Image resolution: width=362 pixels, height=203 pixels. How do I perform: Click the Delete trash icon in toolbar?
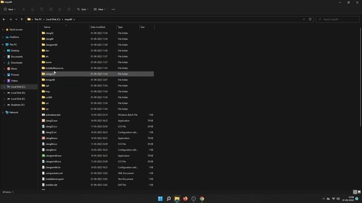point(69,10)
